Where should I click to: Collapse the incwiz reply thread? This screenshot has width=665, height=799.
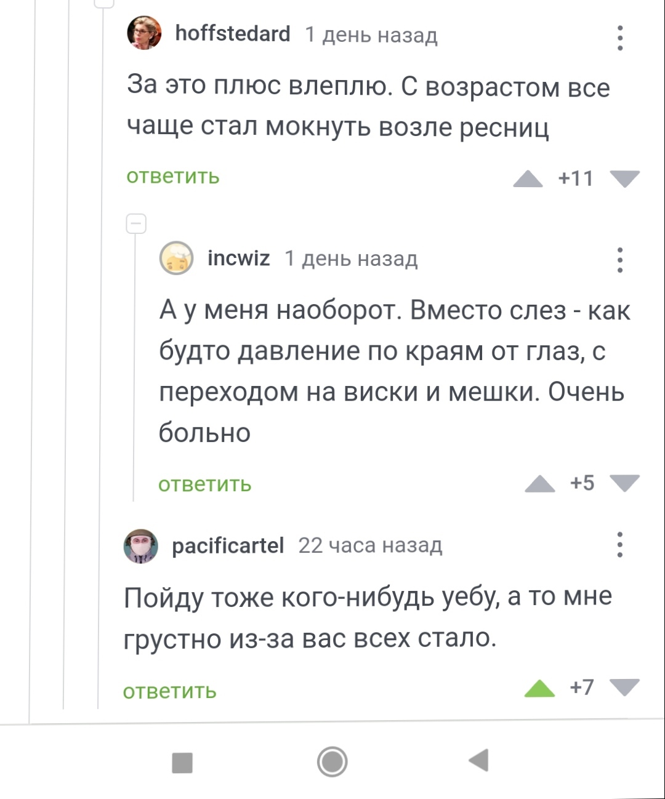point(136,223)
